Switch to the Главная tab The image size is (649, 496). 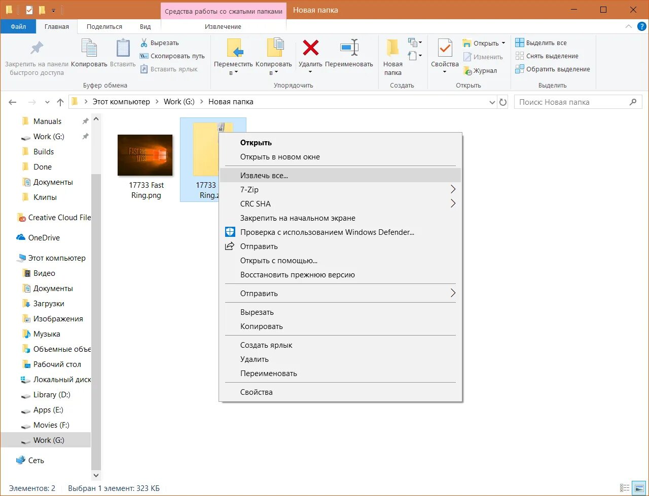(x=57, y=26)
